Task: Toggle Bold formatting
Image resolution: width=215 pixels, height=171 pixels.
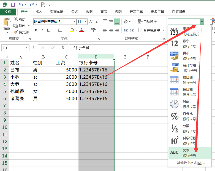Action: click(x=36, y=30)
